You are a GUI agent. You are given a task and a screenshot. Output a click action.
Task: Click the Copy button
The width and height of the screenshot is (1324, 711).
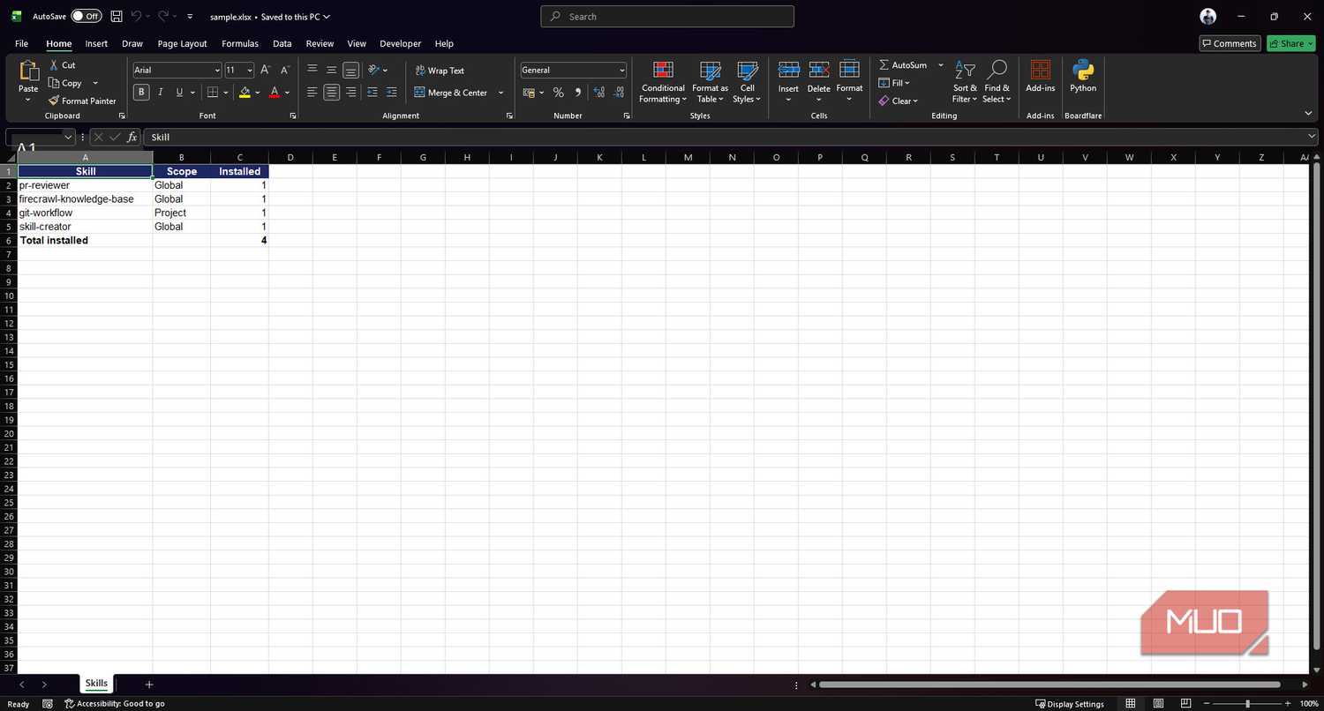tap(65, 83)
